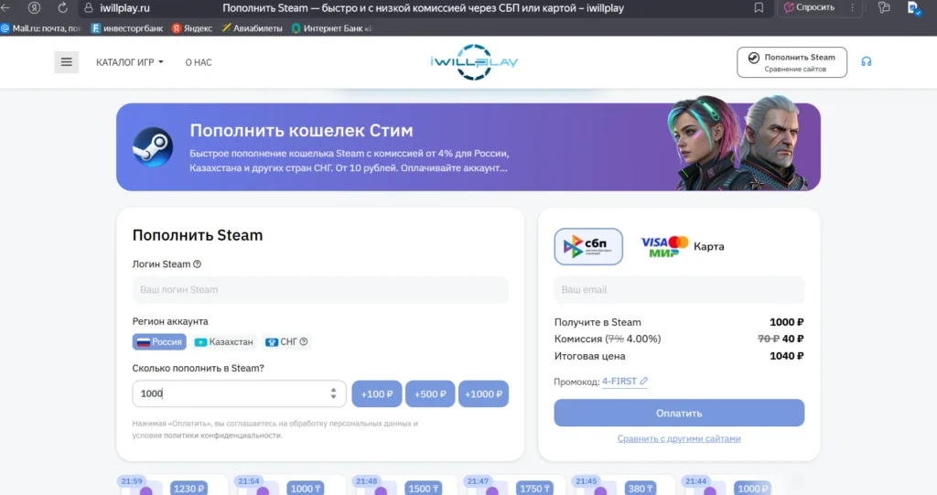This screenshot has width=937, height=495.
Task: Click the address bar lock icon
Action: tap(89, 7)
